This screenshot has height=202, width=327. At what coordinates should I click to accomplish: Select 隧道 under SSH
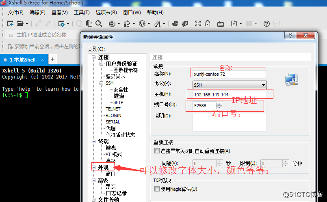tap(119, 96)
